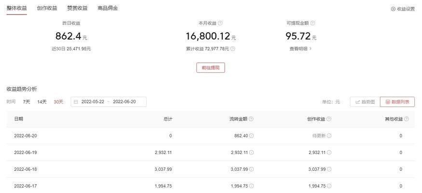Click start date 2022-05-22
The image size is (422, 193).
coord(93,102)
